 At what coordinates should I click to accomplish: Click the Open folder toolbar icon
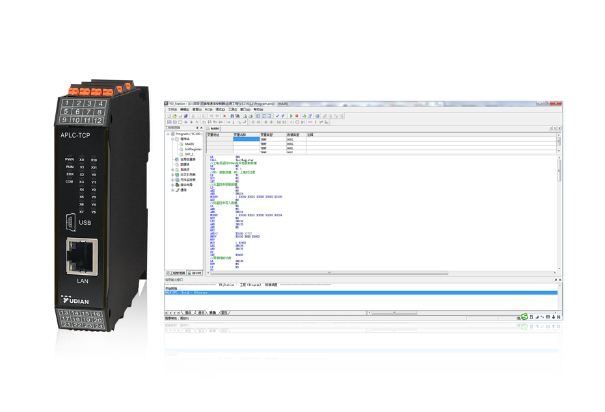(174, 116)
